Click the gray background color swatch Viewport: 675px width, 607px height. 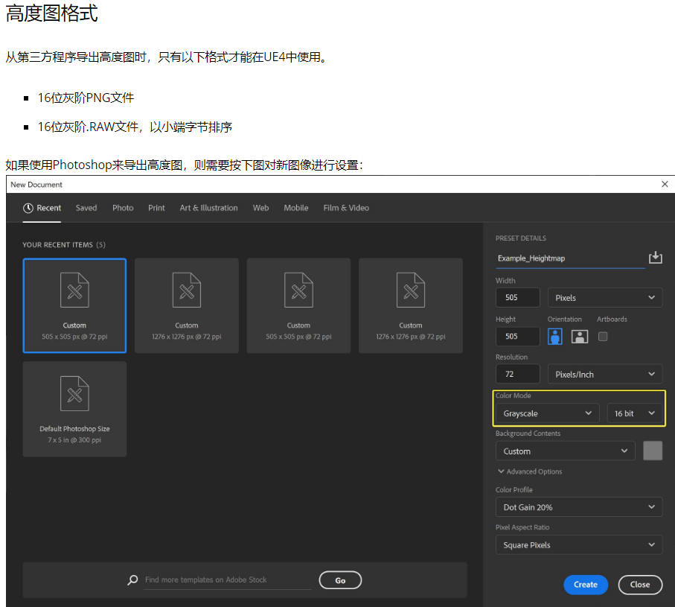pyautogui.click(x=653, y=451)
